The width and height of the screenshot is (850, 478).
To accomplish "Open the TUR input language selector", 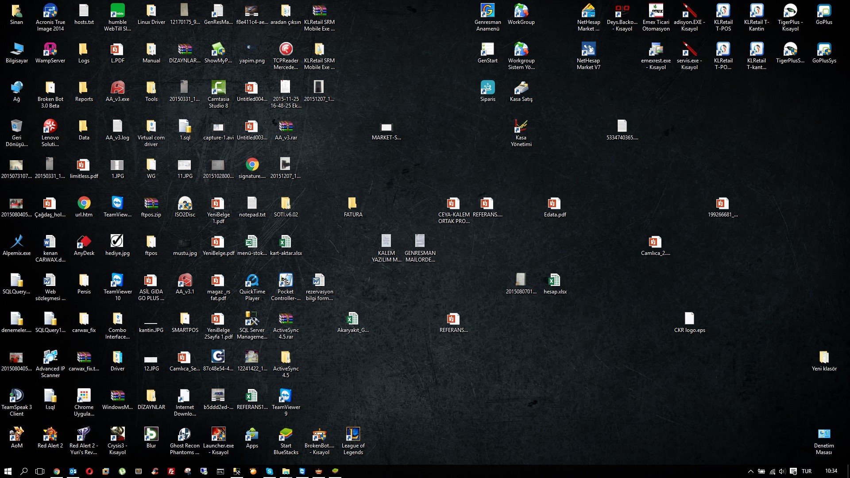I will (x=807, y=471).
